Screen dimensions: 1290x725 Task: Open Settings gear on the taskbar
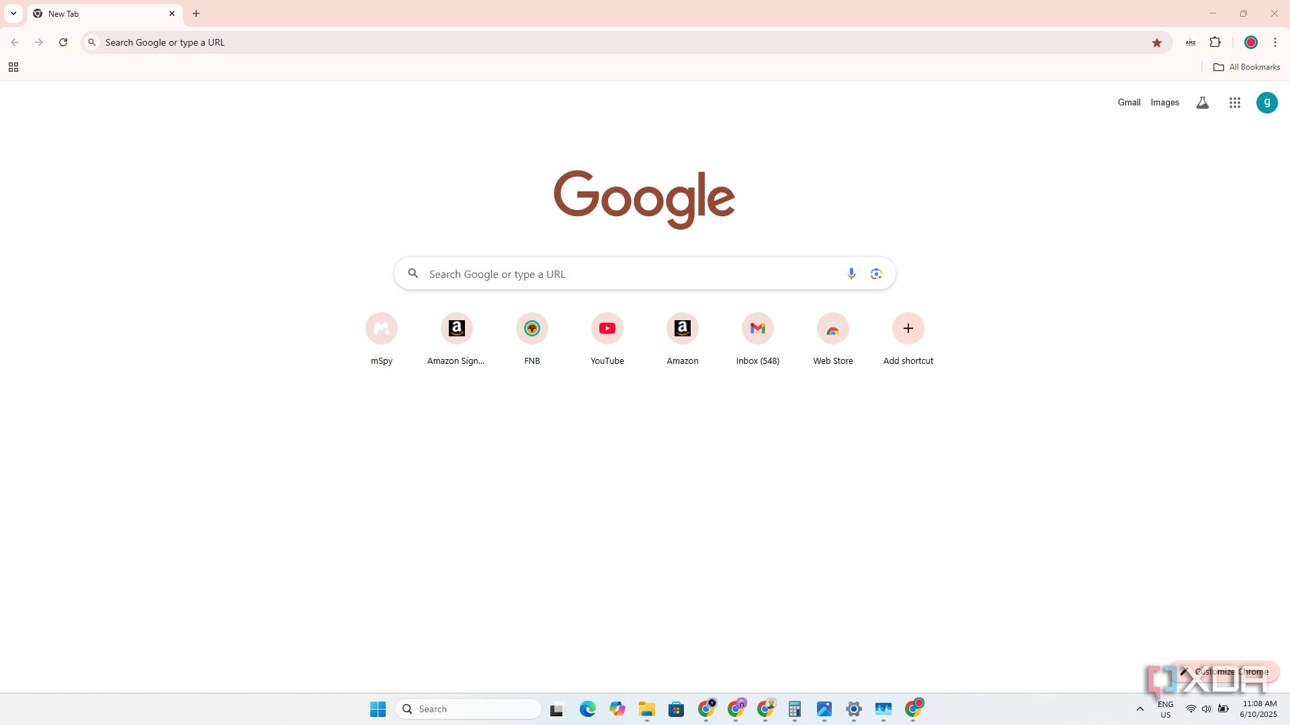tap(854, 709)
